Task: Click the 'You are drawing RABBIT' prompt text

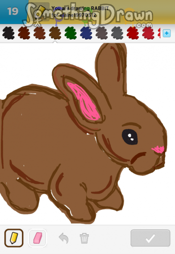Action: [80, 8]
